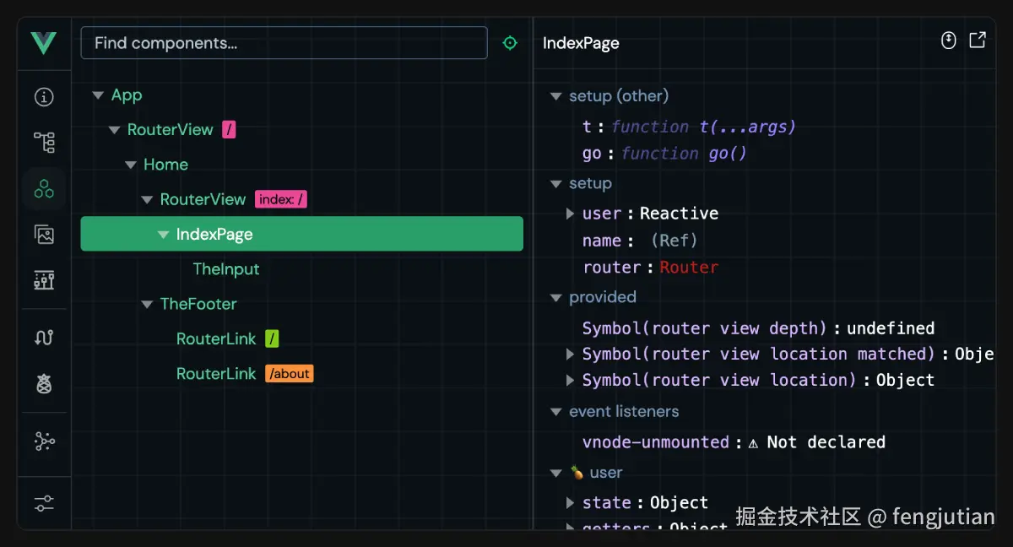Image resolution: width=1013 pixels, height=547 pixels.
Task: Open the Overview info tab icon
Action: coord(44,97)
